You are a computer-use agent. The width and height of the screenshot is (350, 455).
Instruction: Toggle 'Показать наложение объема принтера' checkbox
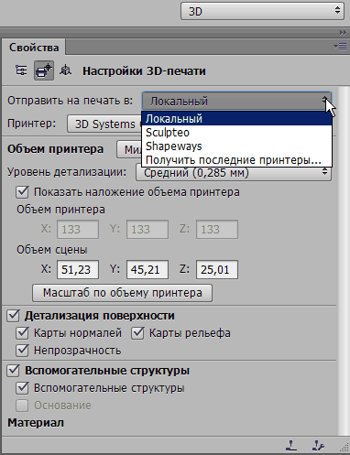click(22, 192)
